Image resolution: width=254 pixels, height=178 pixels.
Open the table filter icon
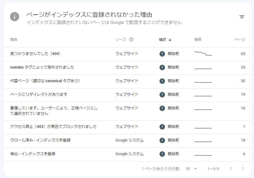pyautogui.click(x=242, y=17)
